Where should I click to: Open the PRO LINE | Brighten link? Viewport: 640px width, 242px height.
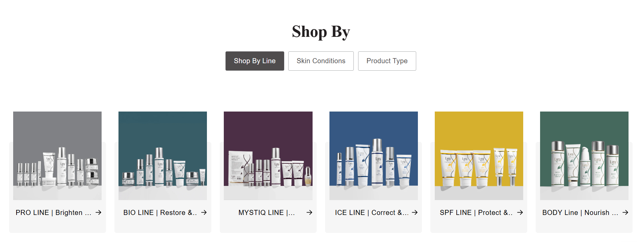[53, 213]
